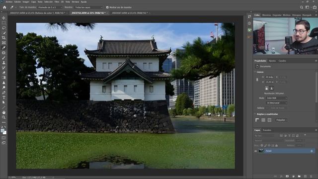Open 'Tam. de muestra' Promedio dropdown
318x179 pixels.
(50, 7)
